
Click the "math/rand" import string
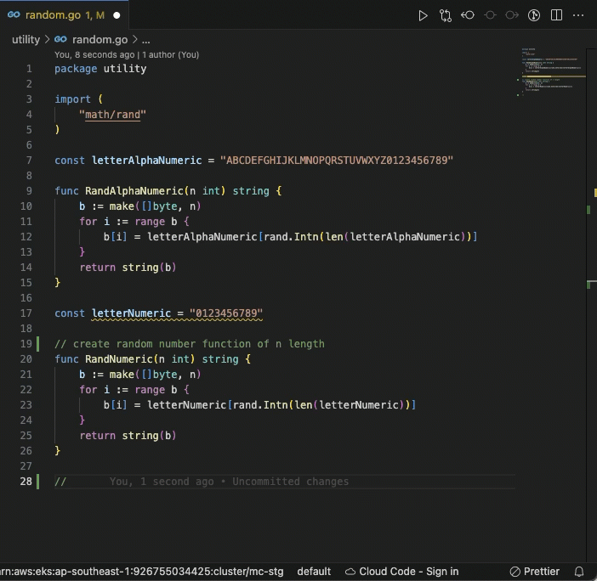(112, 115)
